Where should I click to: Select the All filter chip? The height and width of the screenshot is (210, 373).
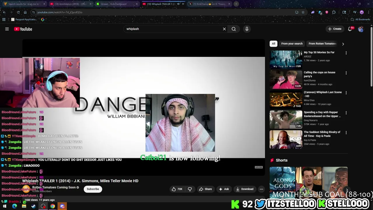273,43
